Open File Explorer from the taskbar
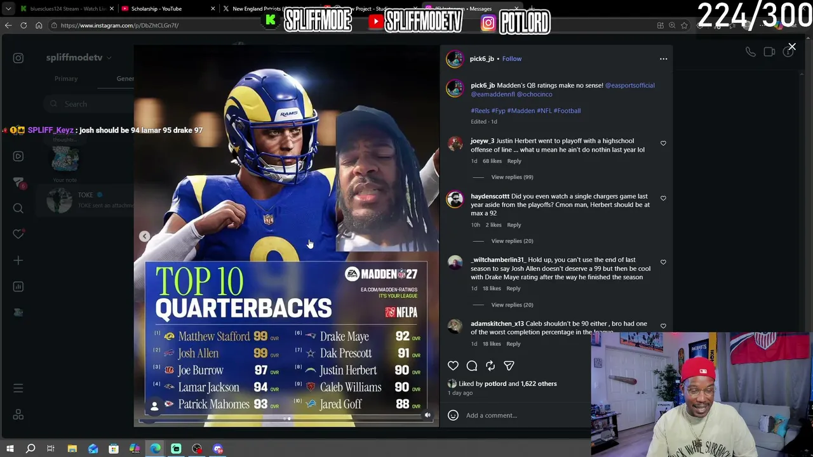The height and width of the screenshot is (457, 813). tap(72, 449)
